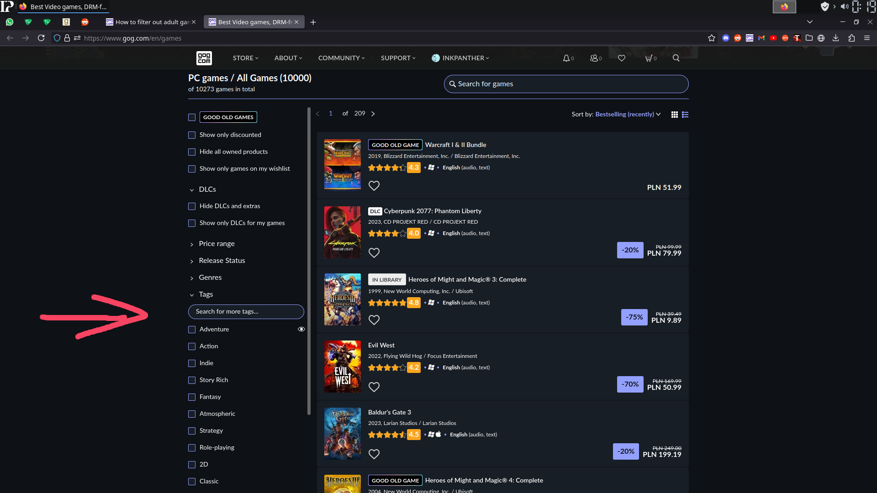Open Sort by Bestselling dropdown
The image size is (877, 493).
(x=628, y=114)
